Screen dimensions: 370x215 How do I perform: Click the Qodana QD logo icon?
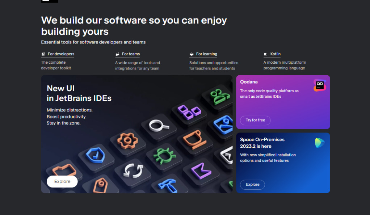320,85
